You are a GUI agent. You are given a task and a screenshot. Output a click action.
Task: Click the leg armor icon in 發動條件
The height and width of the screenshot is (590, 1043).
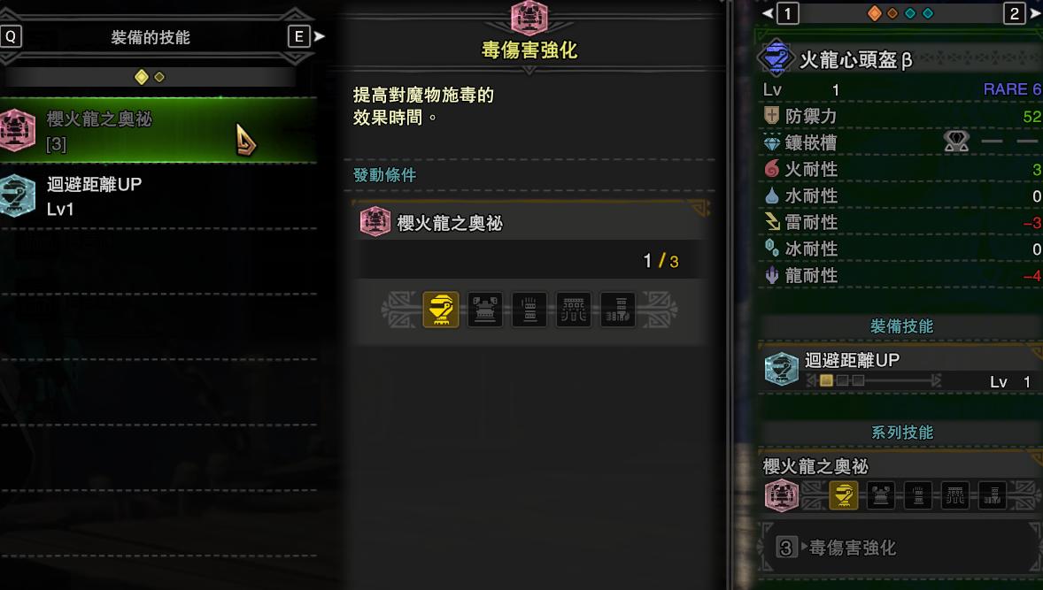pos(618,310)
